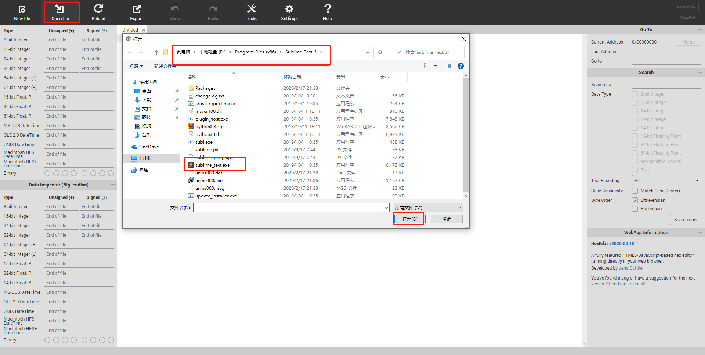Go up one folder level in dialog
Image resolution: width=705 pixels, height=355 pixels.
(x=157, y=52)
